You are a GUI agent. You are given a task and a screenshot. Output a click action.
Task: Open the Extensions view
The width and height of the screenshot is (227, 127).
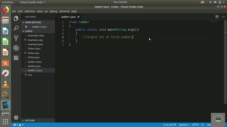click(16, 58)
